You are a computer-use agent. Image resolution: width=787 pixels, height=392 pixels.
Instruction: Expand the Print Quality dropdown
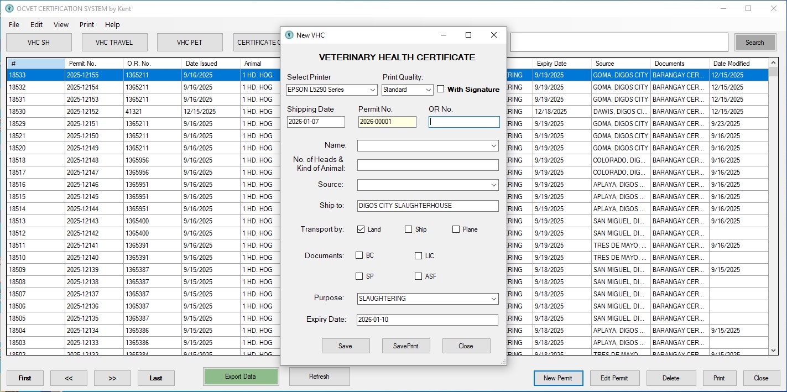point(429,90)
